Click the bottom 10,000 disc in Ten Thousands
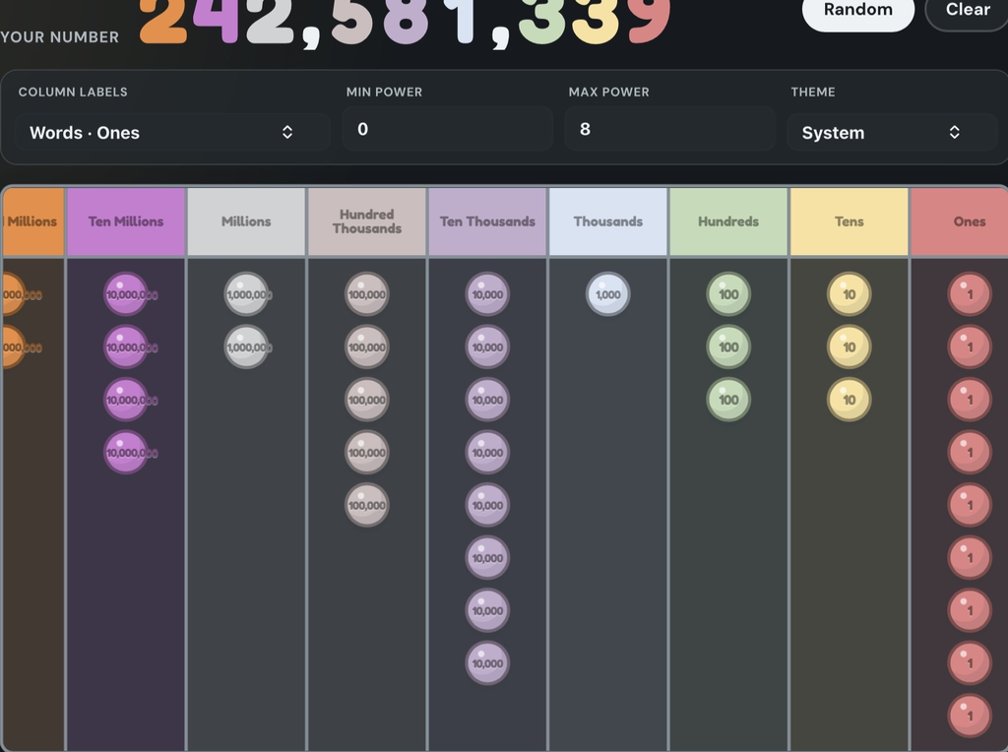Viewport: 1008px width, 752px height. tap(487, 663)
